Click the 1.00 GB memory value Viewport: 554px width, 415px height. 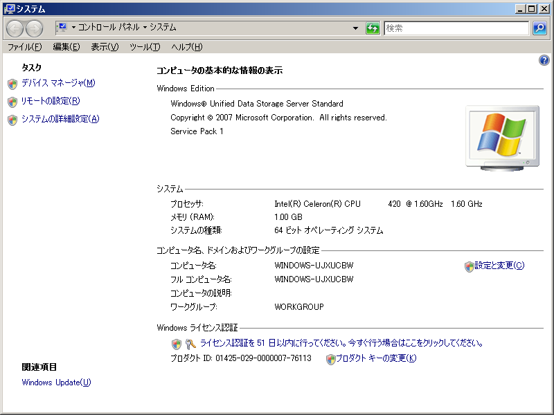(x=288, y=217)
